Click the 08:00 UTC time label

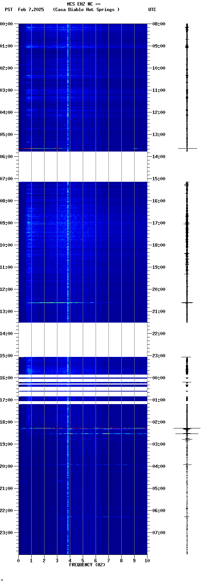click(159, 24)
